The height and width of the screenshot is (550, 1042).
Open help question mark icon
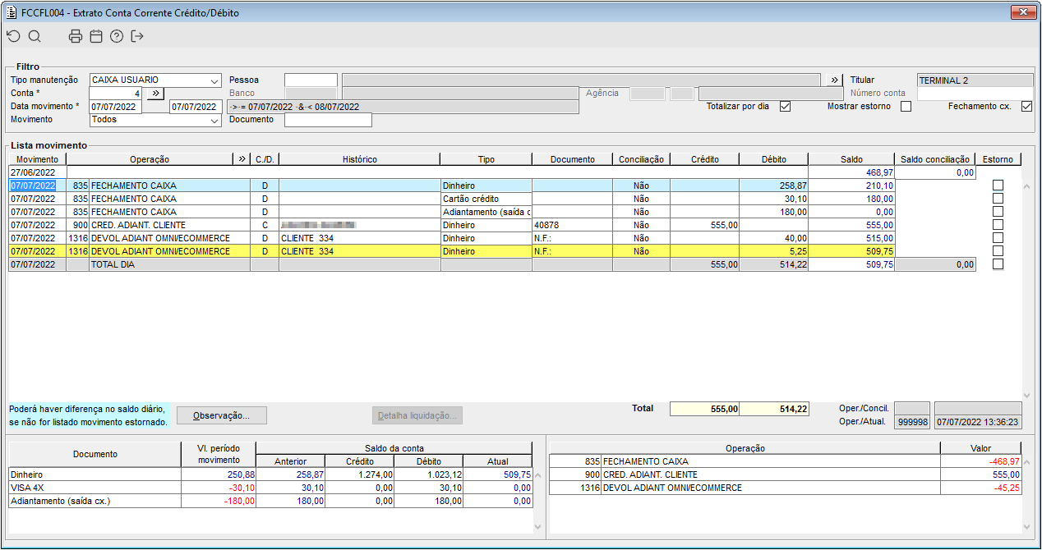117,36
